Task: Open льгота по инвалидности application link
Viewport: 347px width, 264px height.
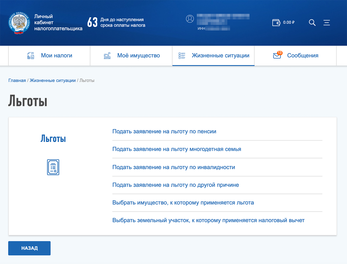Action: (x=174, y=167)
